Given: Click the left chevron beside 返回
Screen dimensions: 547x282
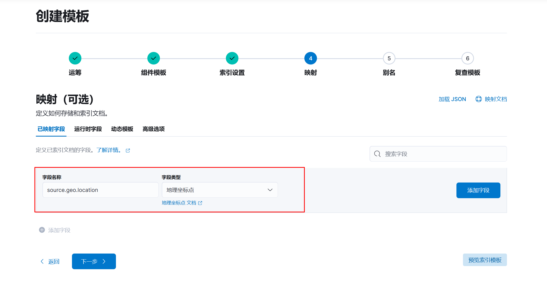Looking at the screenshot, I should pyautogui.click(x=42, y=261).
